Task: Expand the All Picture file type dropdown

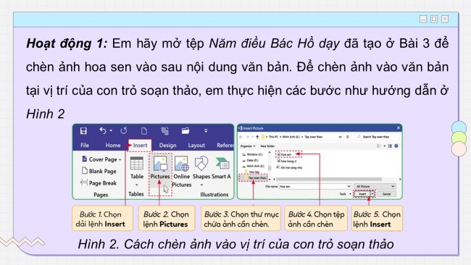Action: [375, 186]
